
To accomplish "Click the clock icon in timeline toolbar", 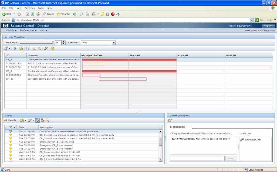I will coord(39,48).
